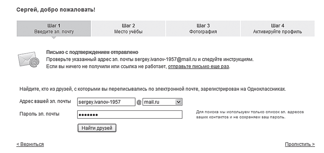Click the Для поиска мы используем password note
This screenshot has height=153, width=324.
pyautogui.click(x=250, y=115)
